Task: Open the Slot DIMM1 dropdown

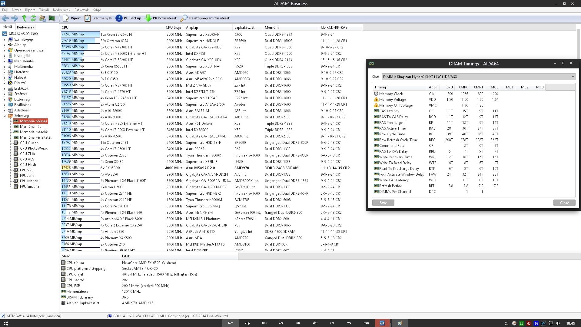Action: [x=478, y=77]
